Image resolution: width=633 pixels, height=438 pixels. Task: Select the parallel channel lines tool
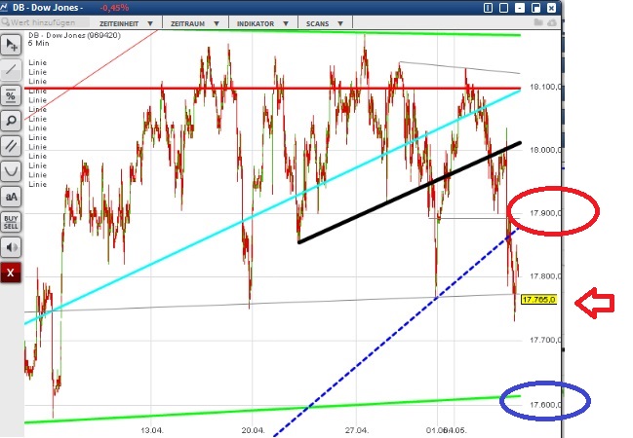coord(11,145)
